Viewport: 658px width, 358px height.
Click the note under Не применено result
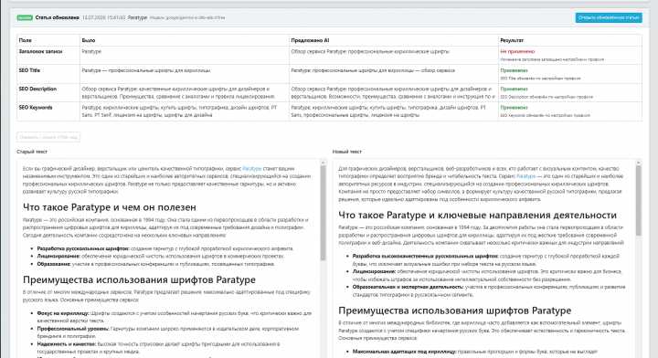point(552,59)
